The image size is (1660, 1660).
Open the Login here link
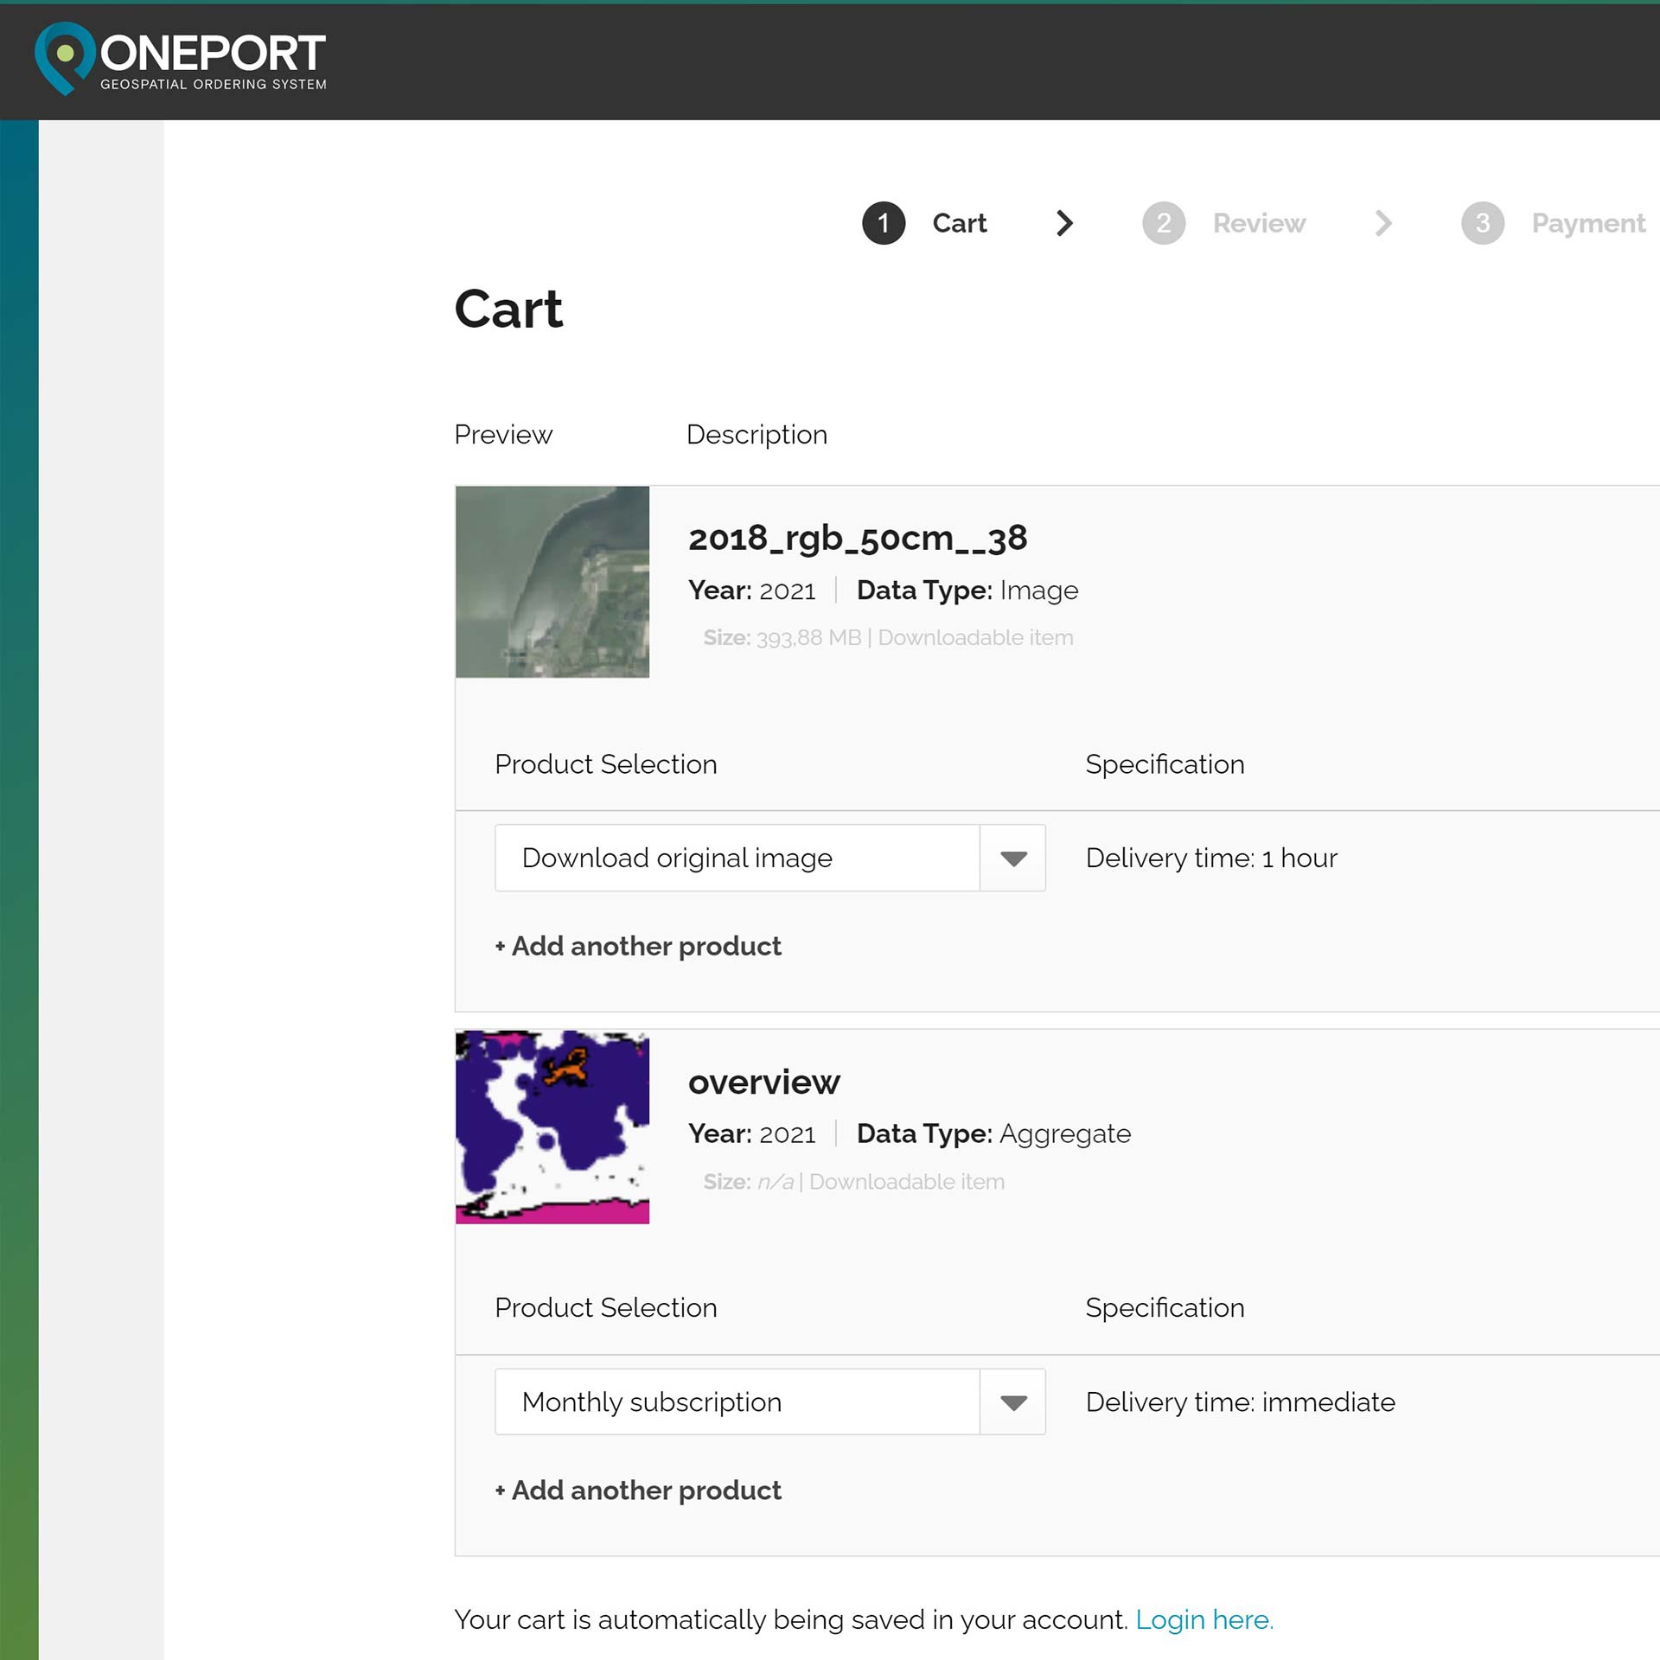click(1205, 1619)
